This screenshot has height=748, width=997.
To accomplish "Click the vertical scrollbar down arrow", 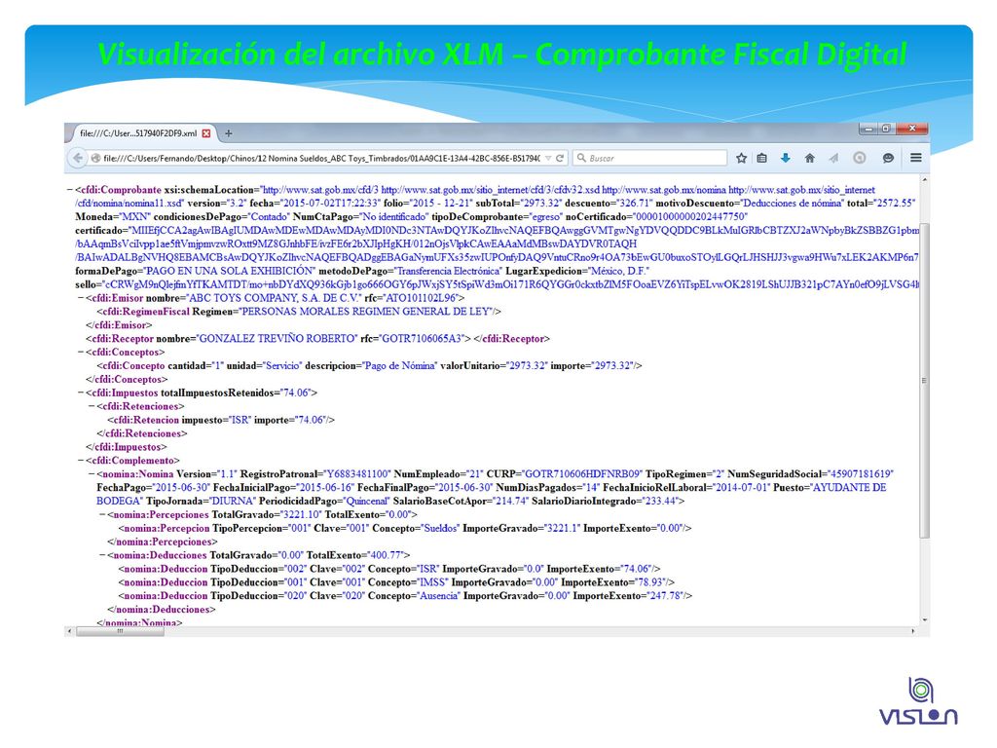I will pos(925,619).
